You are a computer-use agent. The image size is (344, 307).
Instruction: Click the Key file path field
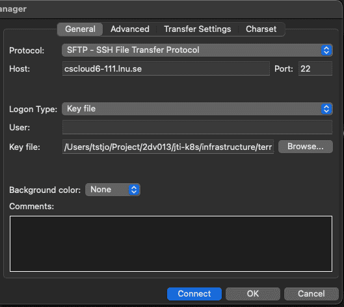click(x=168, y=147)
